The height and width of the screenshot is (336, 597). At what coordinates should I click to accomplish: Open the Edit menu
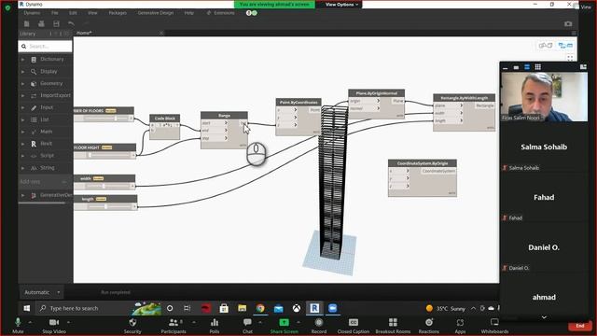73,13
